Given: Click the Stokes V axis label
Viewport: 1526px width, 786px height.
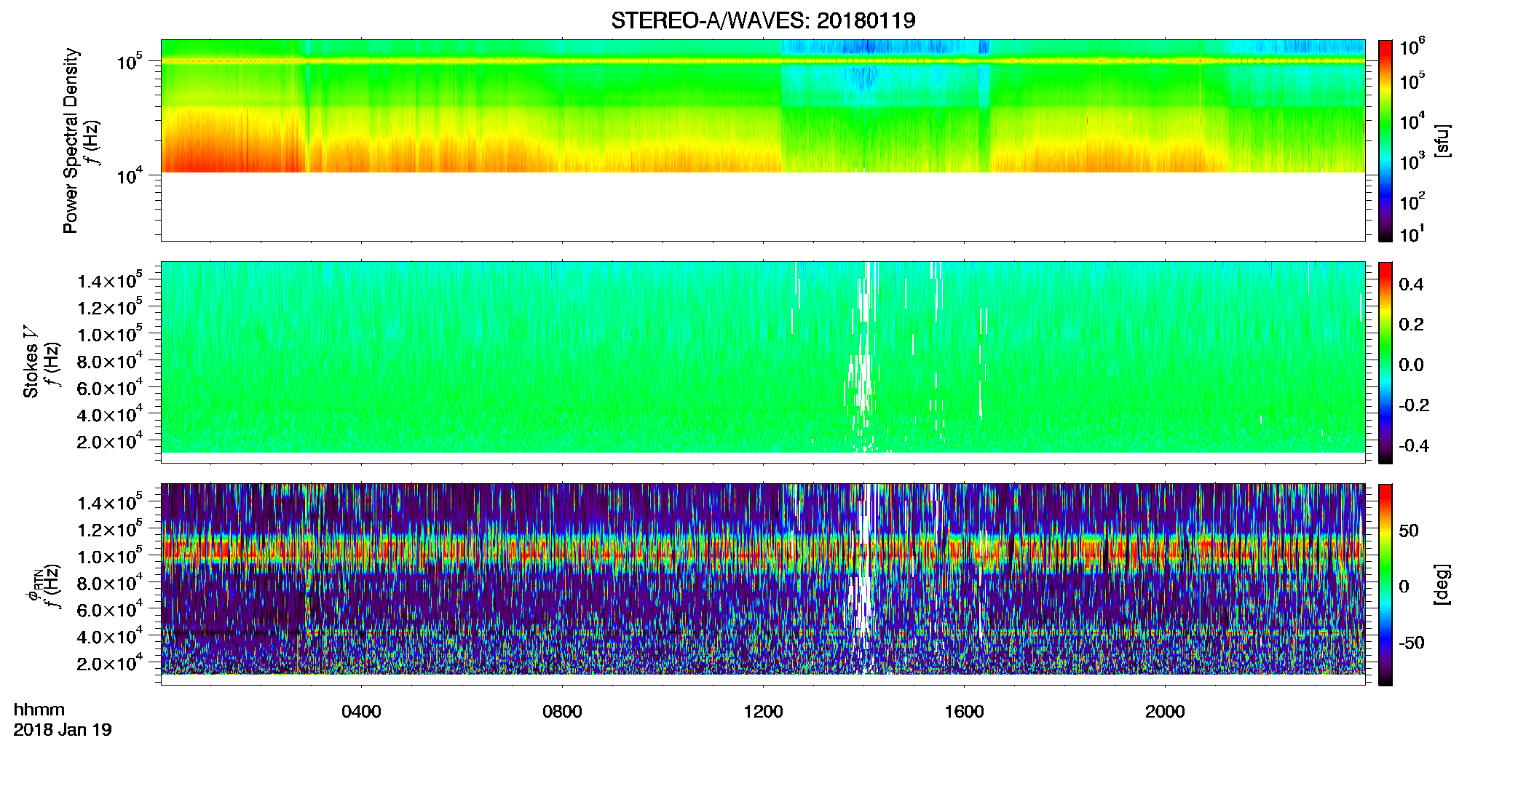Looking at the screenshot, I should coord(31,362).
